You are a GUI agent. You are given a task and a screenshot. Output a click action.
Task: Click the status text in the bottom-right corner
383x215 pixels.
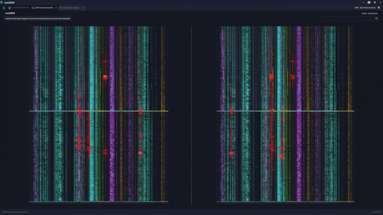[376, 212]
